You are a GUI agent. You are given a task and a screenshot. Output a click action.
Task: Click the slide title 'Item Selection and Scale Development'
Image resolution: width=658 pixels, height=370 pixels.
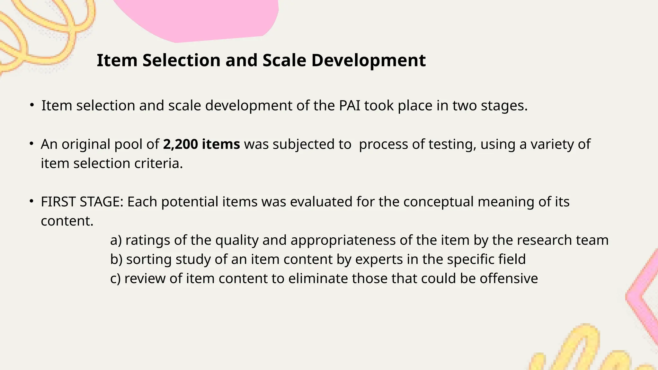[261, 60]
